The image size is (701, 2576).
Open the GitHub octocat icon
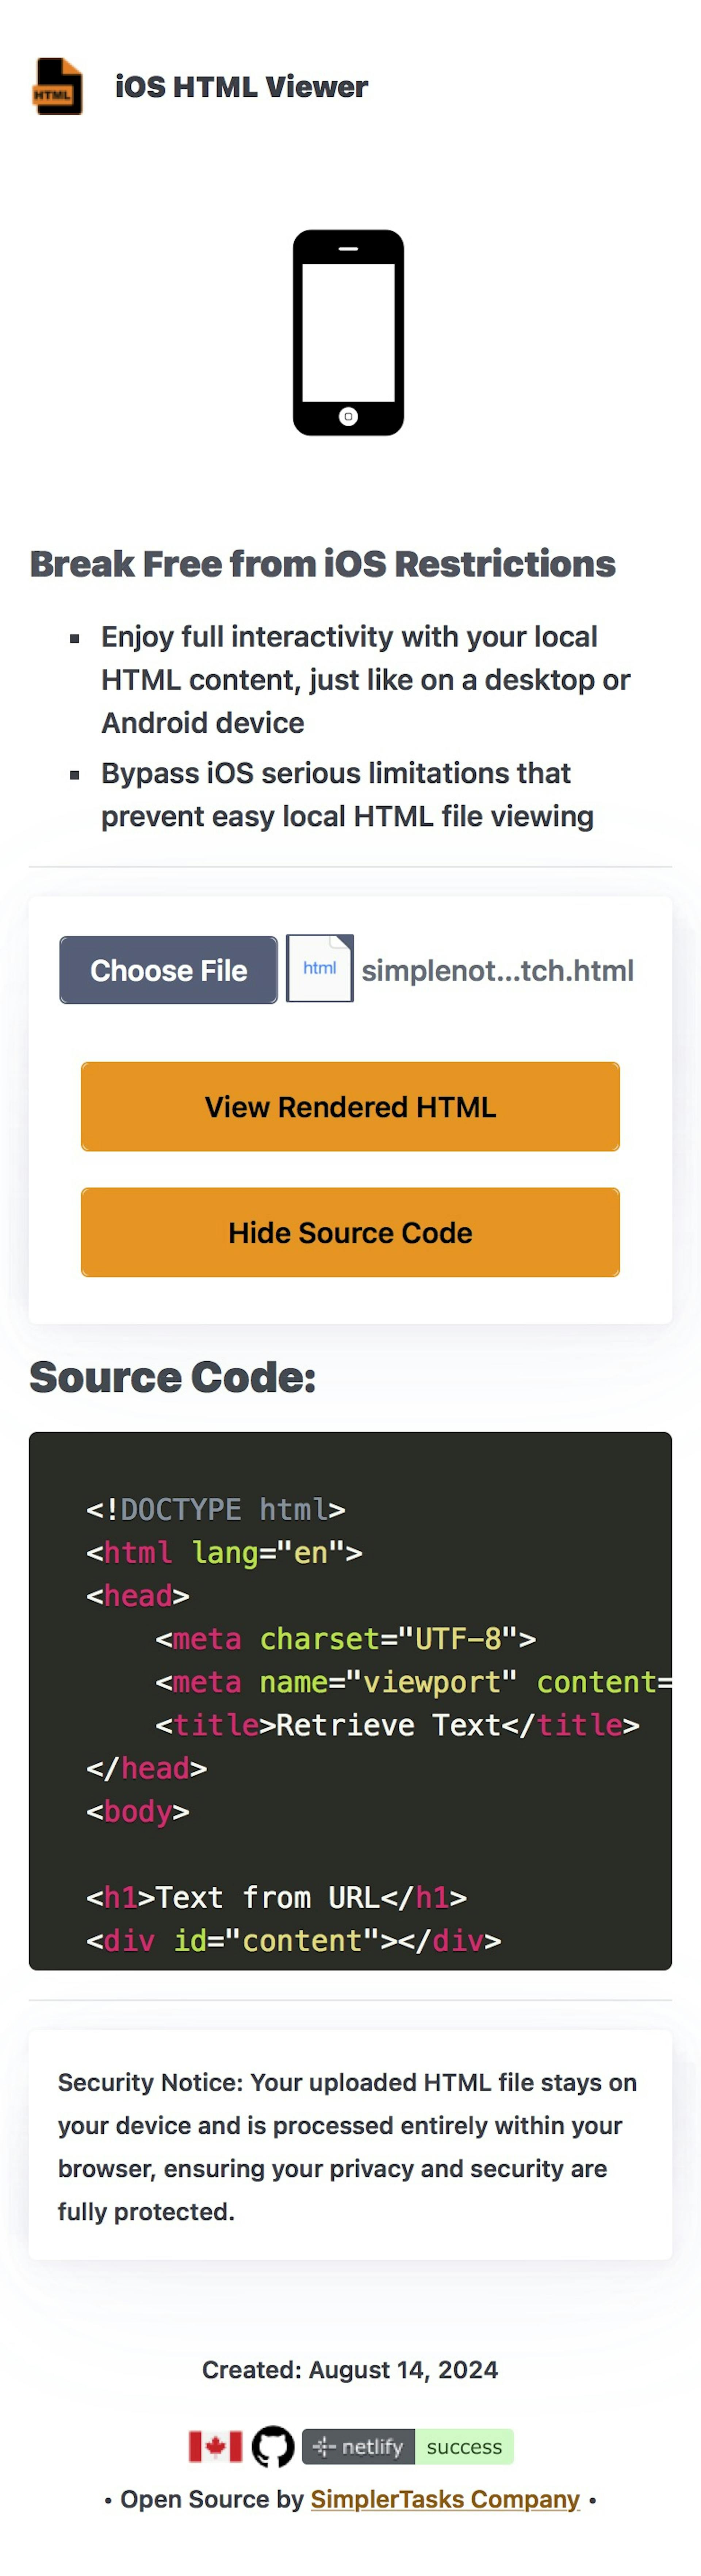272,2446
